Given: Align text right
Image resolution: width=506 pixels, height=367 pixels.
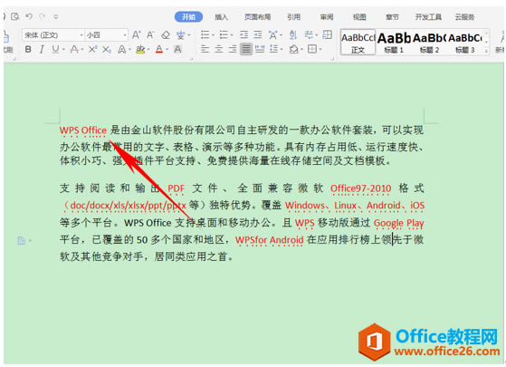Looking at the screenshot, I should click(233, 50).
